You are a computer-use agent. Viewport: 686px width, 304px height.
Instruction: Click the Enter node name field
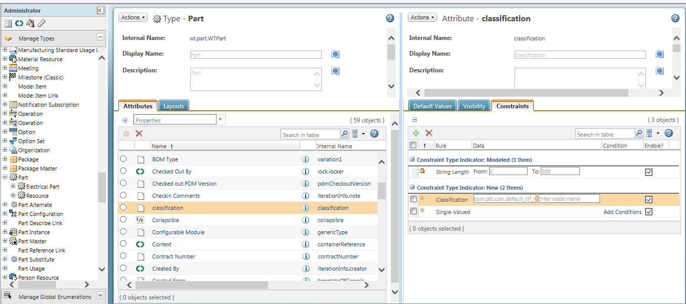pyautogui.click(x=568, y=199)
